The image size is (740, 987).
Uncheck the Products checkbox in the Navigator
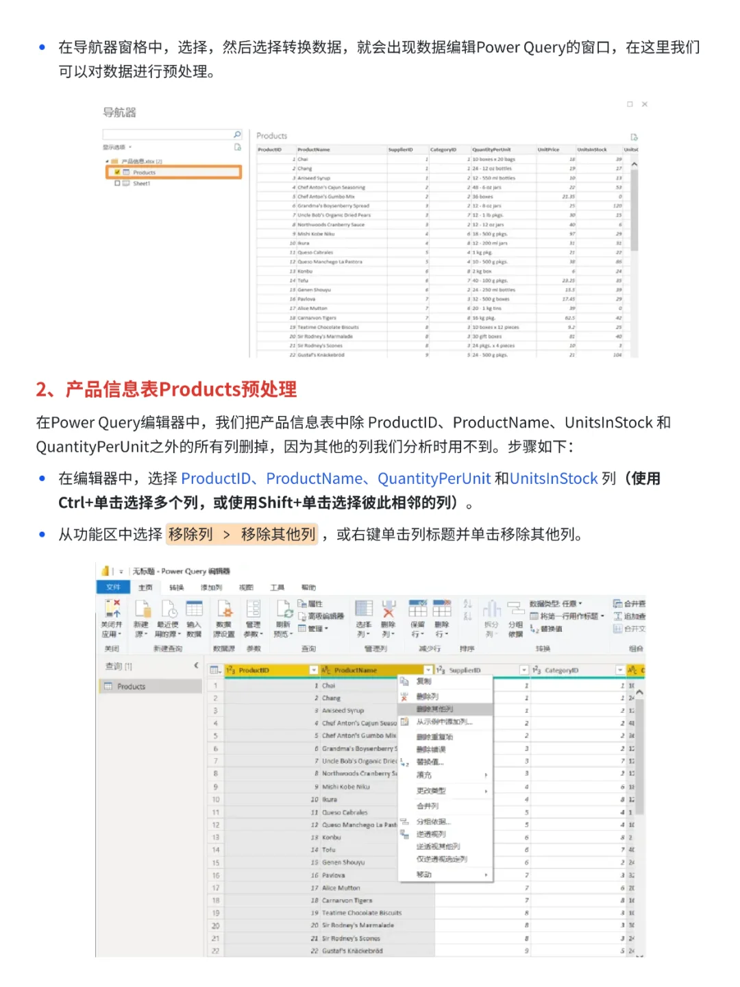coord(117,172)
